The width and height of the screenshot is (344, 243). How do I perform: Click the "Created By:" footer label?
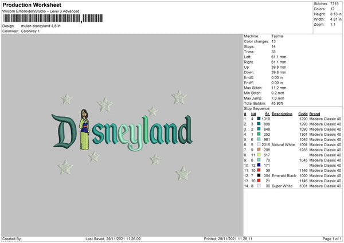click(x=12, y=238)
